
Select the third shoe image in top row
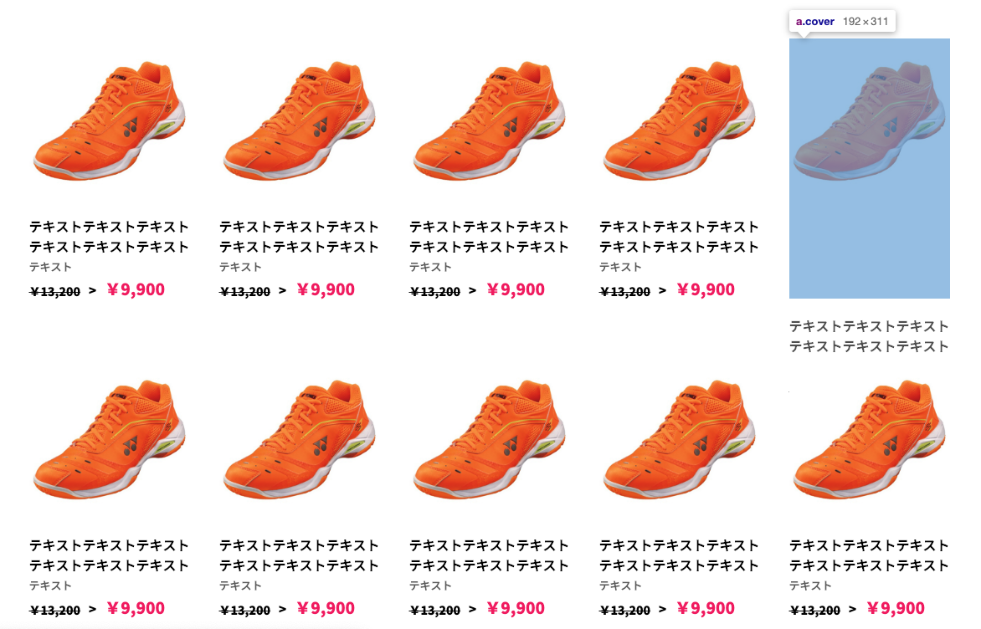489,120
